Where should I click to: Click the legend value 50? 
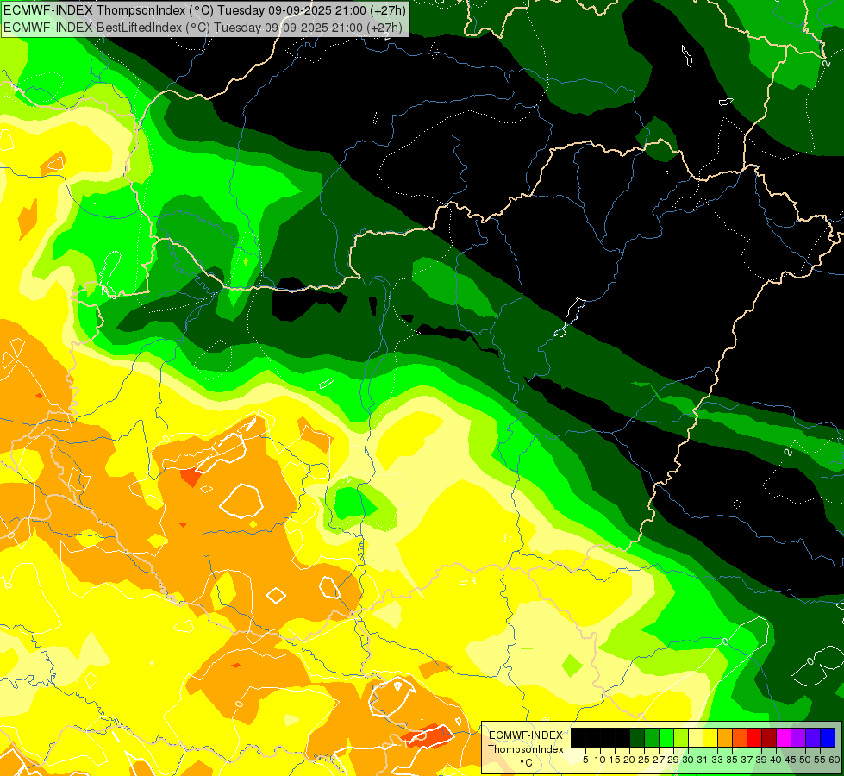click(x=806, y=760)
